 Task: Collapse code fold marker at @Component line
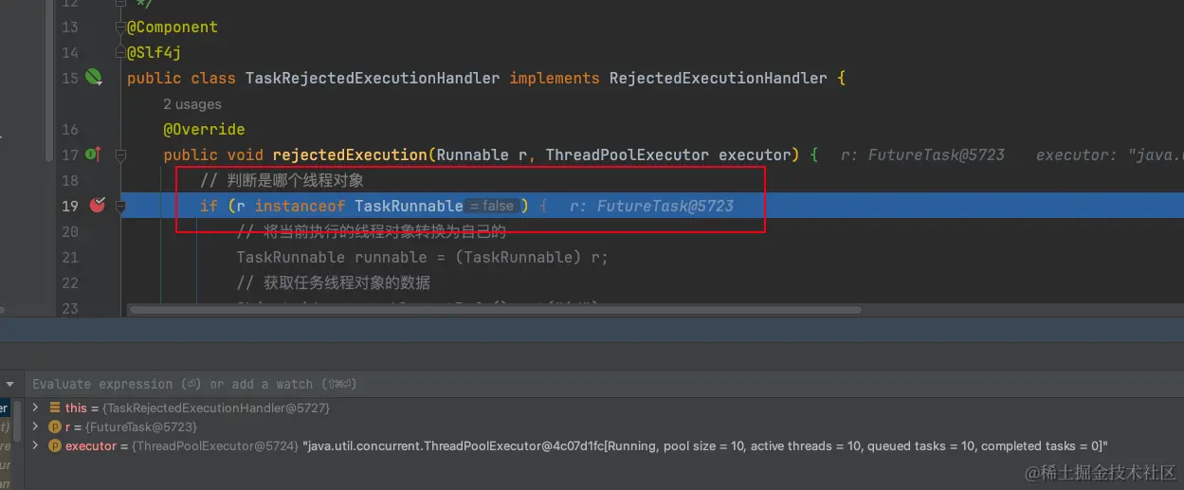click(120, 27)
